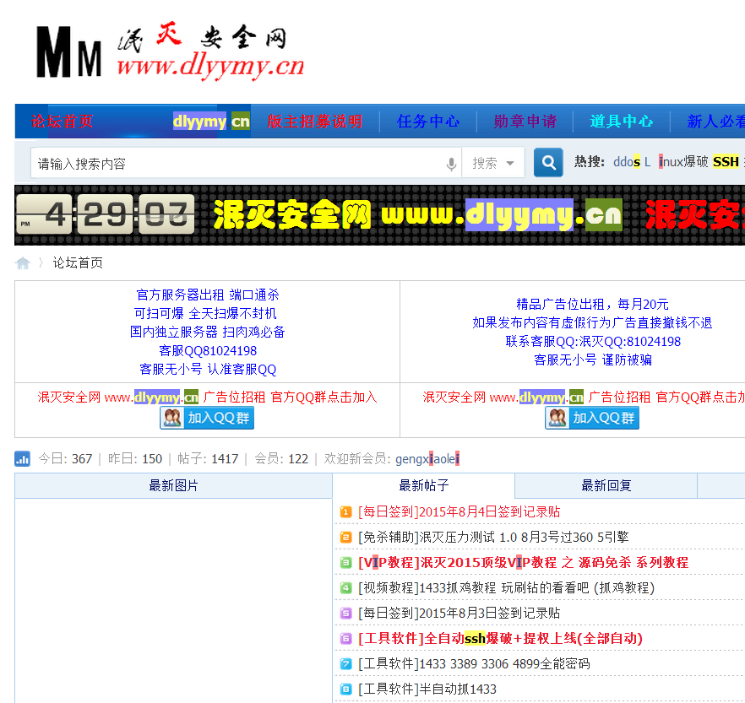Screen dimensions: 745x703
Task: Open the 搜索 type dropdown
Action: pos(493,163)
